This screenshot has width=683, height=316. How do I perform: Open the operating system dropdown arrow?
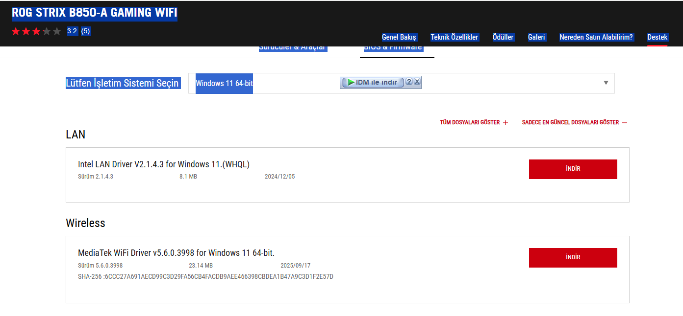(x=606, y=83)
